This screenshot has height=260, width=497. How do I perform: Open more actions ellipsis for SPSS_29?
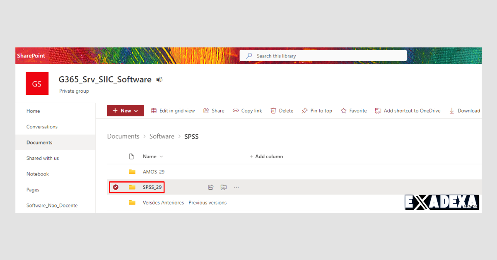point(236,187)
